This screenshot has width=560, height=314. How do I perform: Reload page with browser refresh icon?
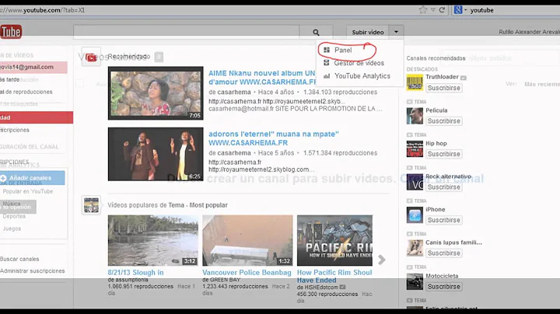(x=442, y=10)
